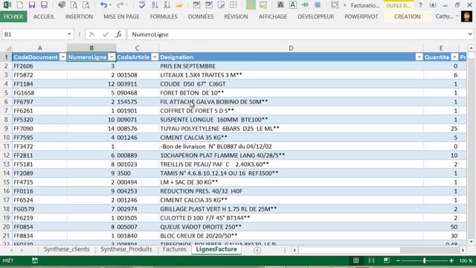Open NumeroLigne column filter dropdown

click(112, 57)
